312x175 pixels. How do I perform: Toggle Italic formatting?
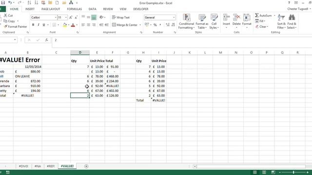point(39,25)
